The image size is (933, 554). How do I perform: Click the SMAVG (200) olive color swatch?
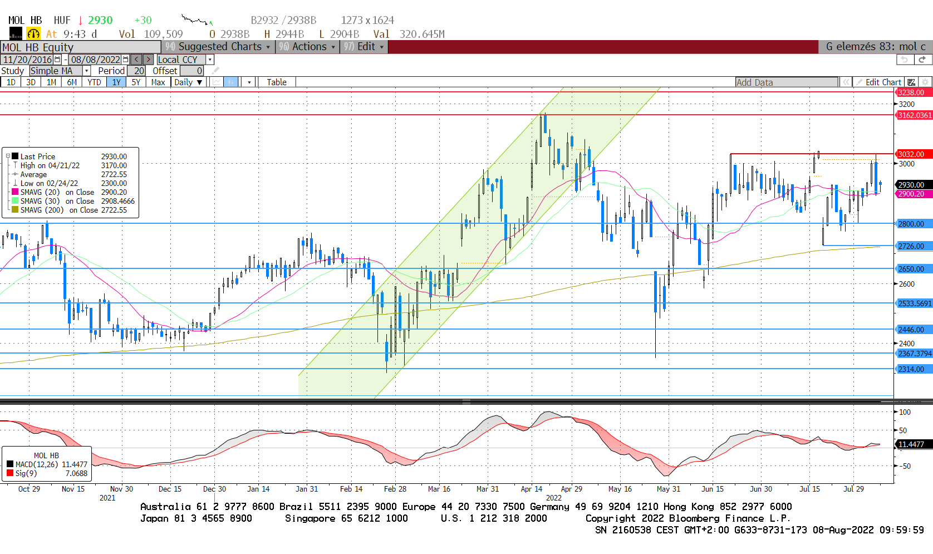click(16, 210)
